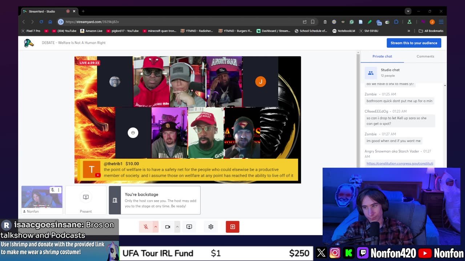Show more bookmarks chevron
Viewport: 465px width, 261px height.
[409, 31]
